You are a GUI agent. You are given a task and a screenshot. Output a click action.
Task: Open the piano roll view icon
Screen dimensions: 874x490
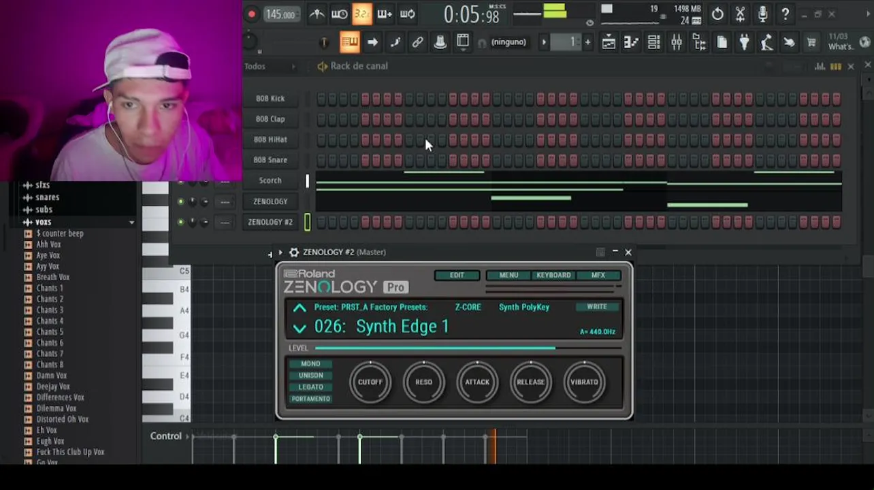[631, 43]
